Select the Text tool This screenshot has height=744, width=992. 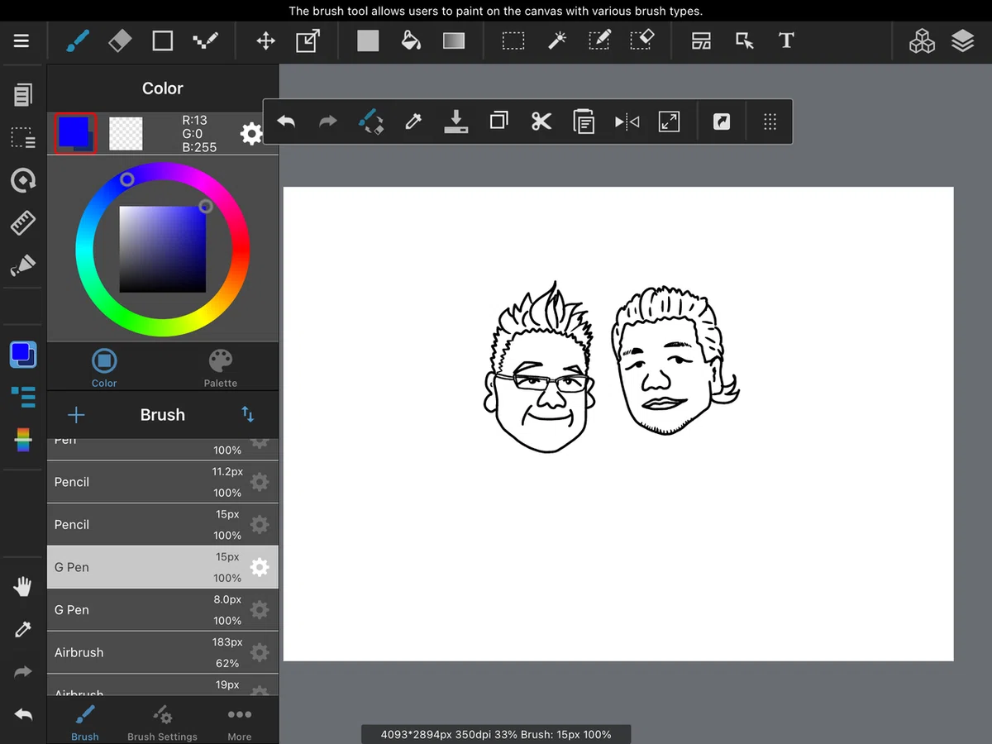786,41
